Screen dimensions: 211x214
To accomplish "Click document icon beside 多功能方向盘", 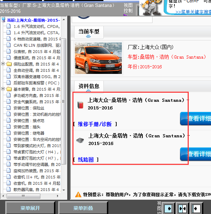I will pos(9,95).
